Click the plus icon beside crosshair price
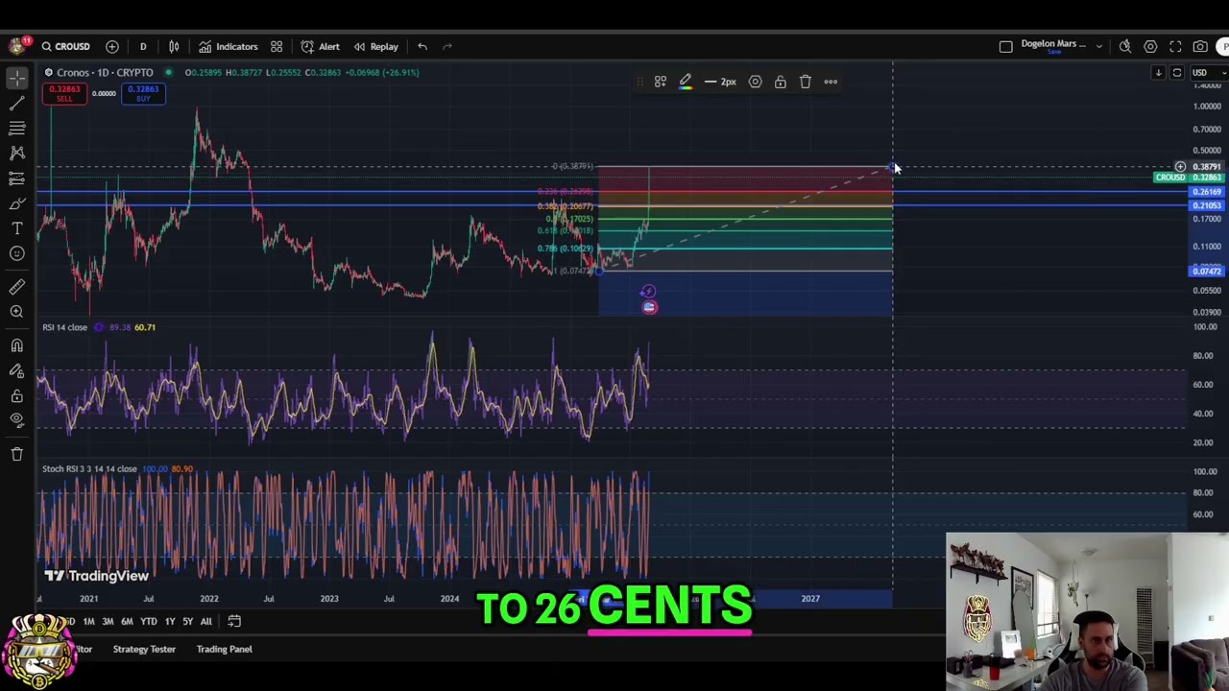 click(x=1180, y=167)
